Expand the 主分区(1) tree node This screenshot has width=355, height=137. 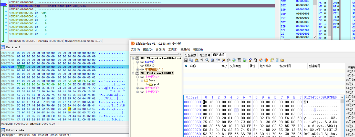(138, 88)
